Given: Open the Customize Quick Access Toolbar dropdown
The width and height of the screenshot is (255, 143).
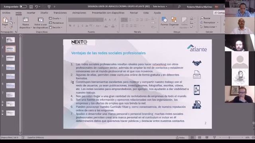Looking at the screenshot, I should (55, 7).
